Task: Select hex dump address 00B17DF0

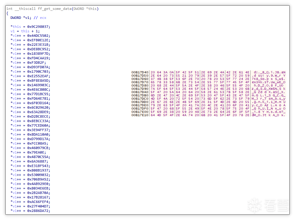Action: pyautogui.click(x=140, y=108)
